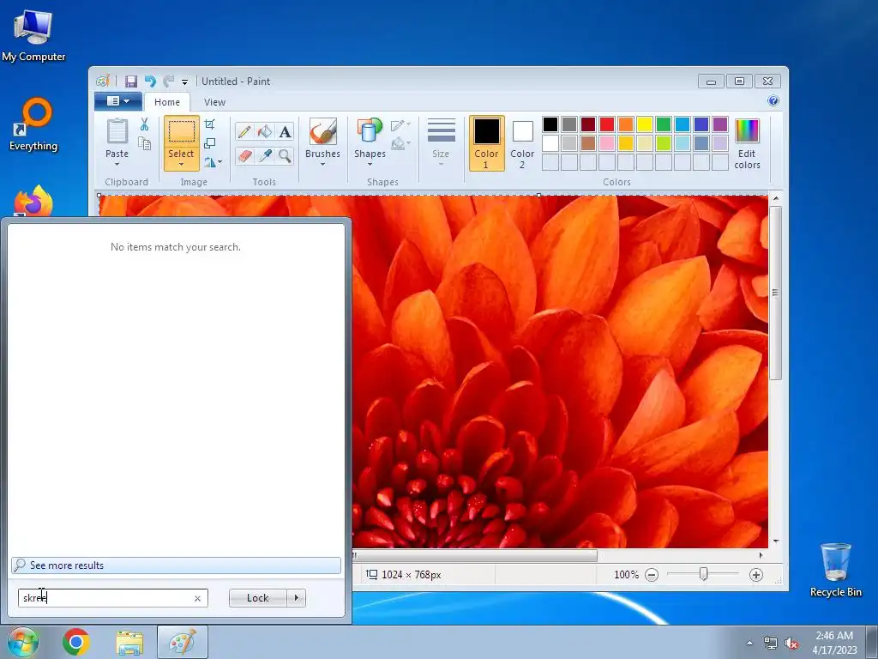Open the Customize Quick Access Toolbar arrow

[x=184, y=82]
